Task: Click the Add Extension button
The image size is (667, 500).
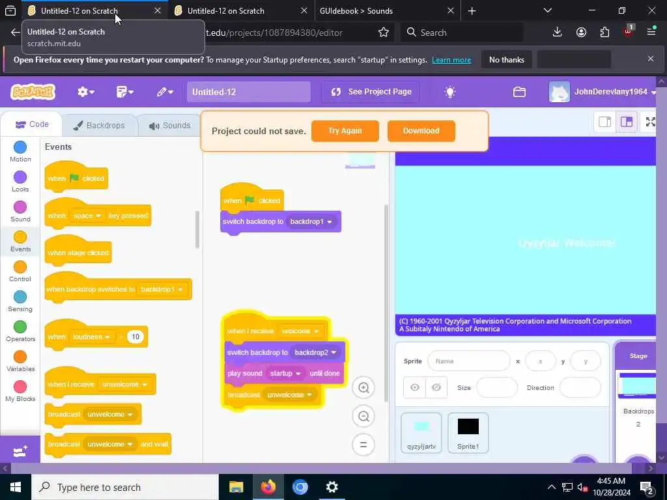Action: pyautogui.click(x=20, y=451)
